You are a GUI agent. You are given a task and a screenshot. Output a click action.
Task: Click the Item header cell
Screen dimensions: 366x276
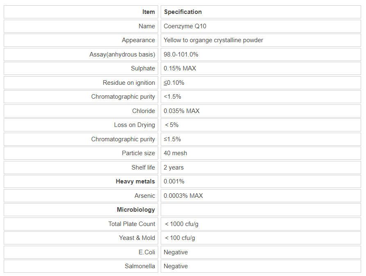[x=148, y=12]
